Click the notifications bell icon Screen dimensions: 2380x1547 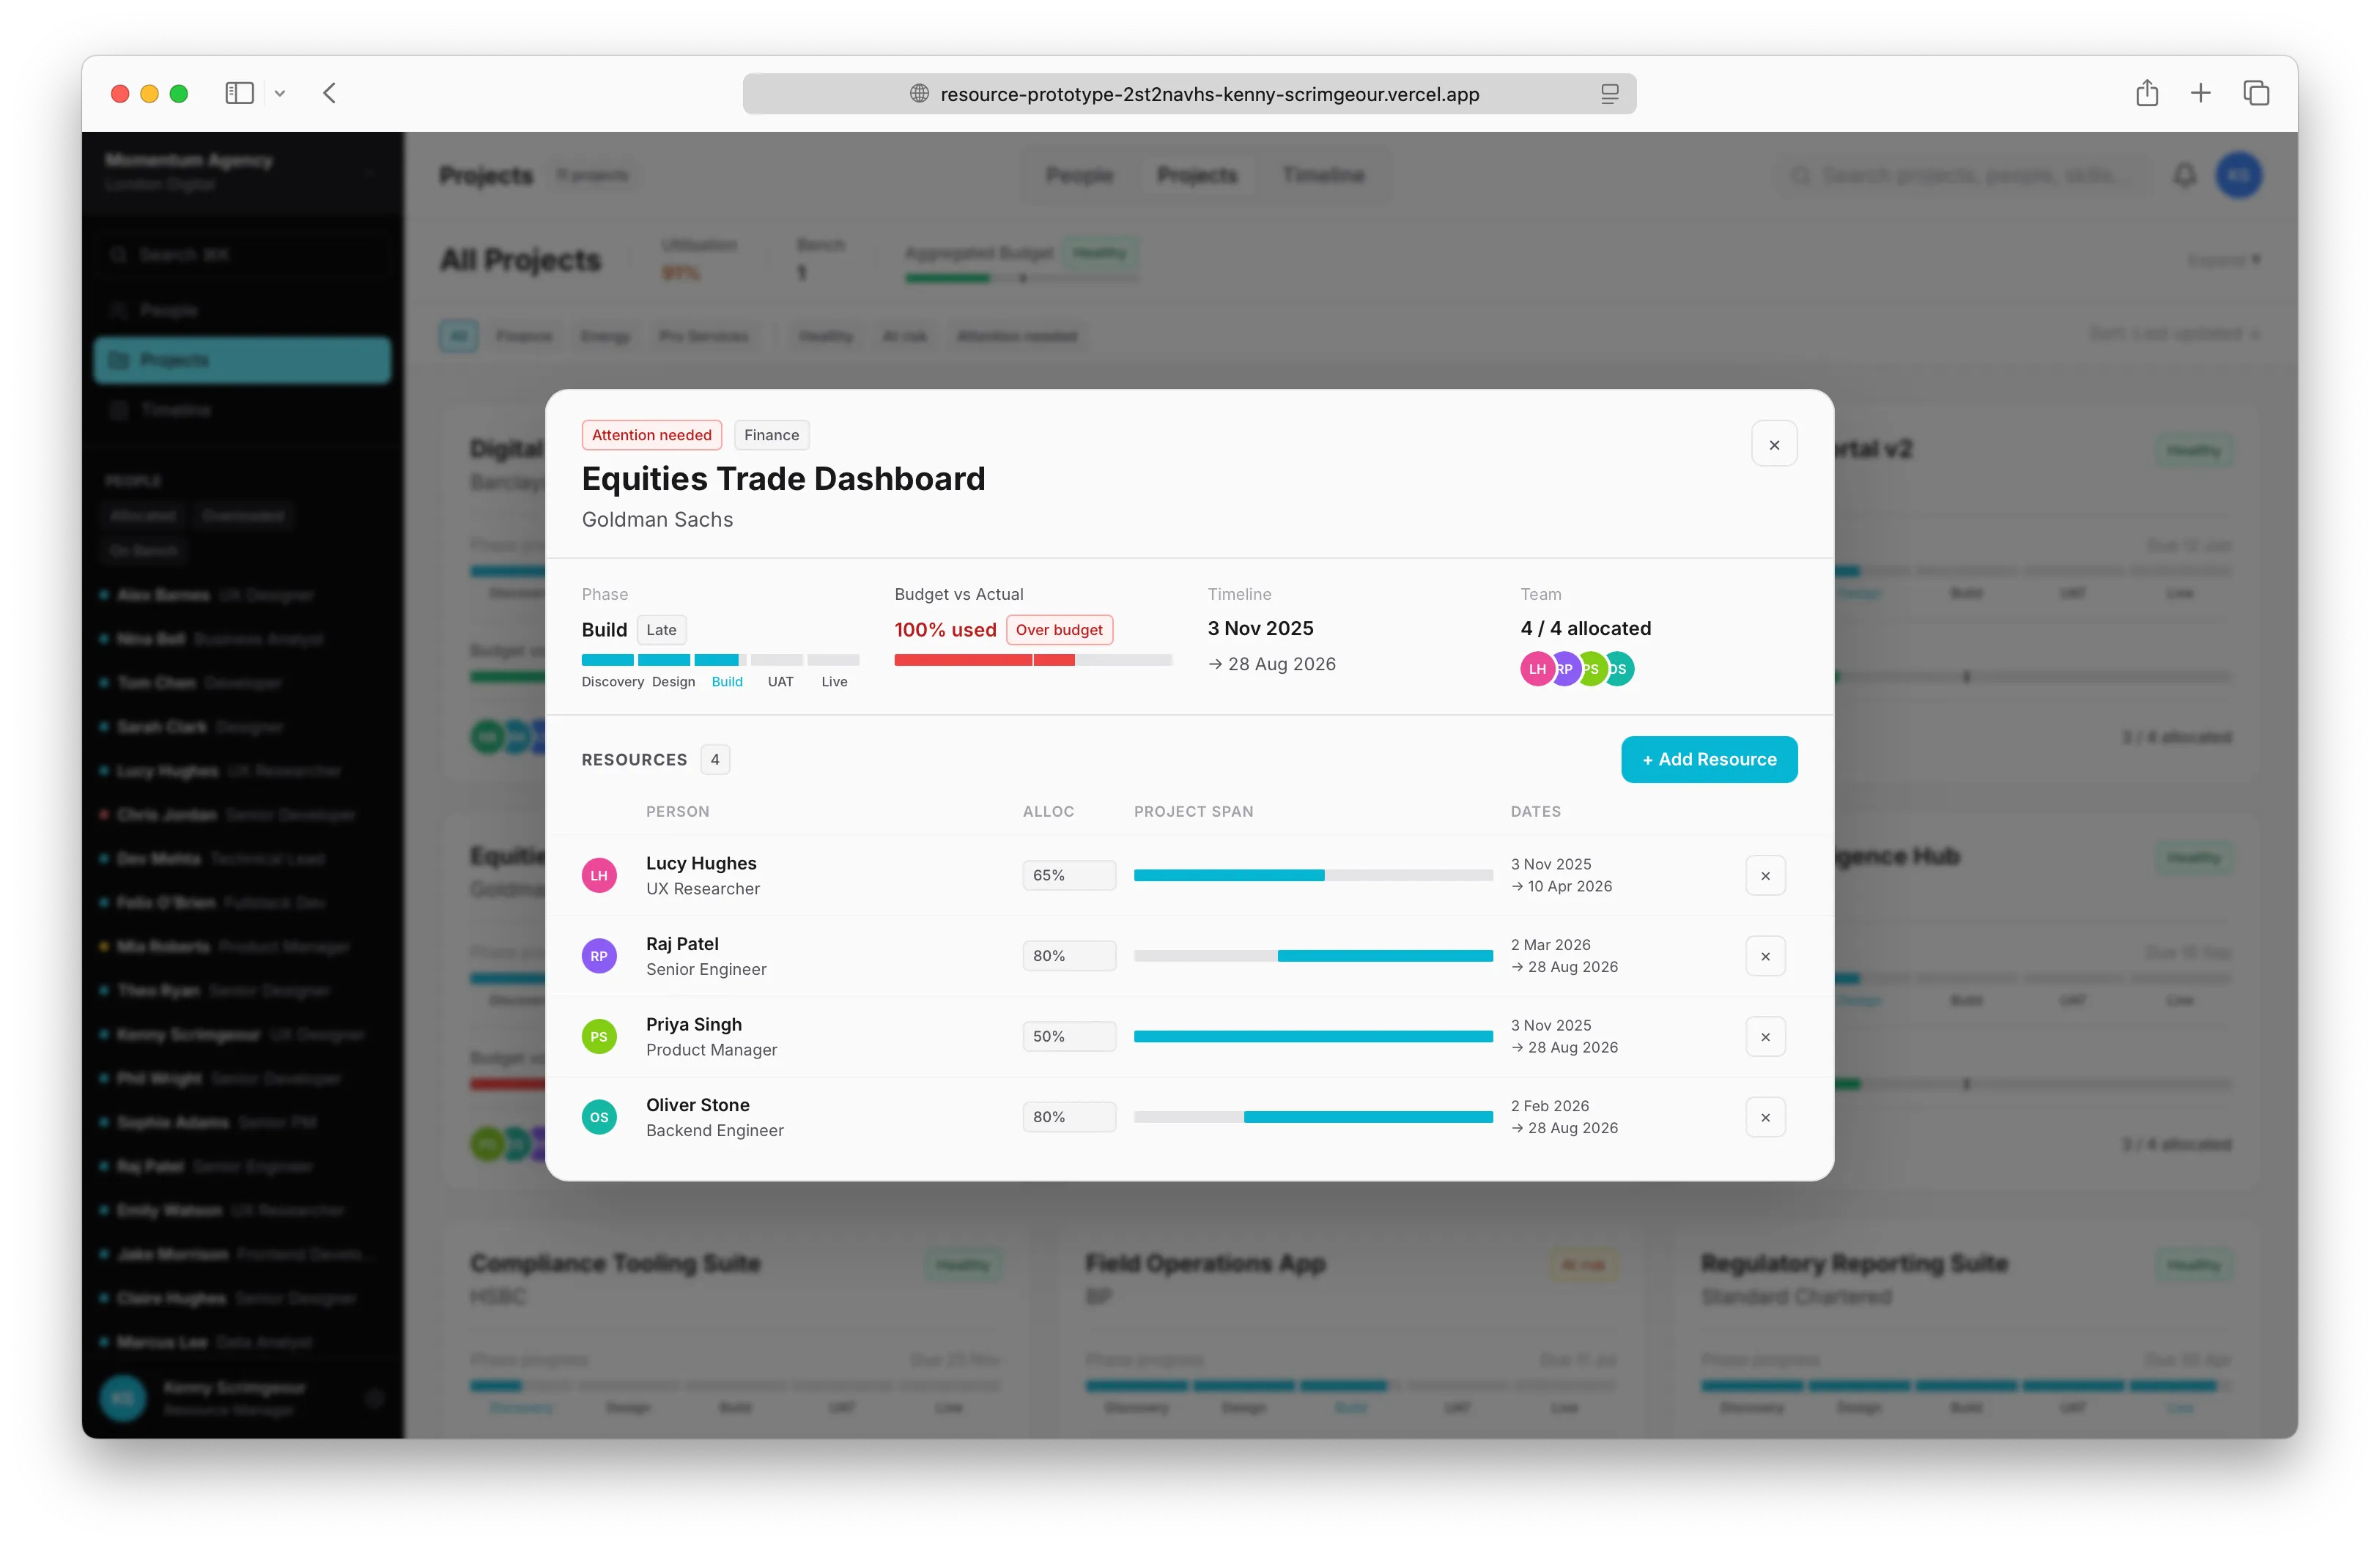(2185, 176)
